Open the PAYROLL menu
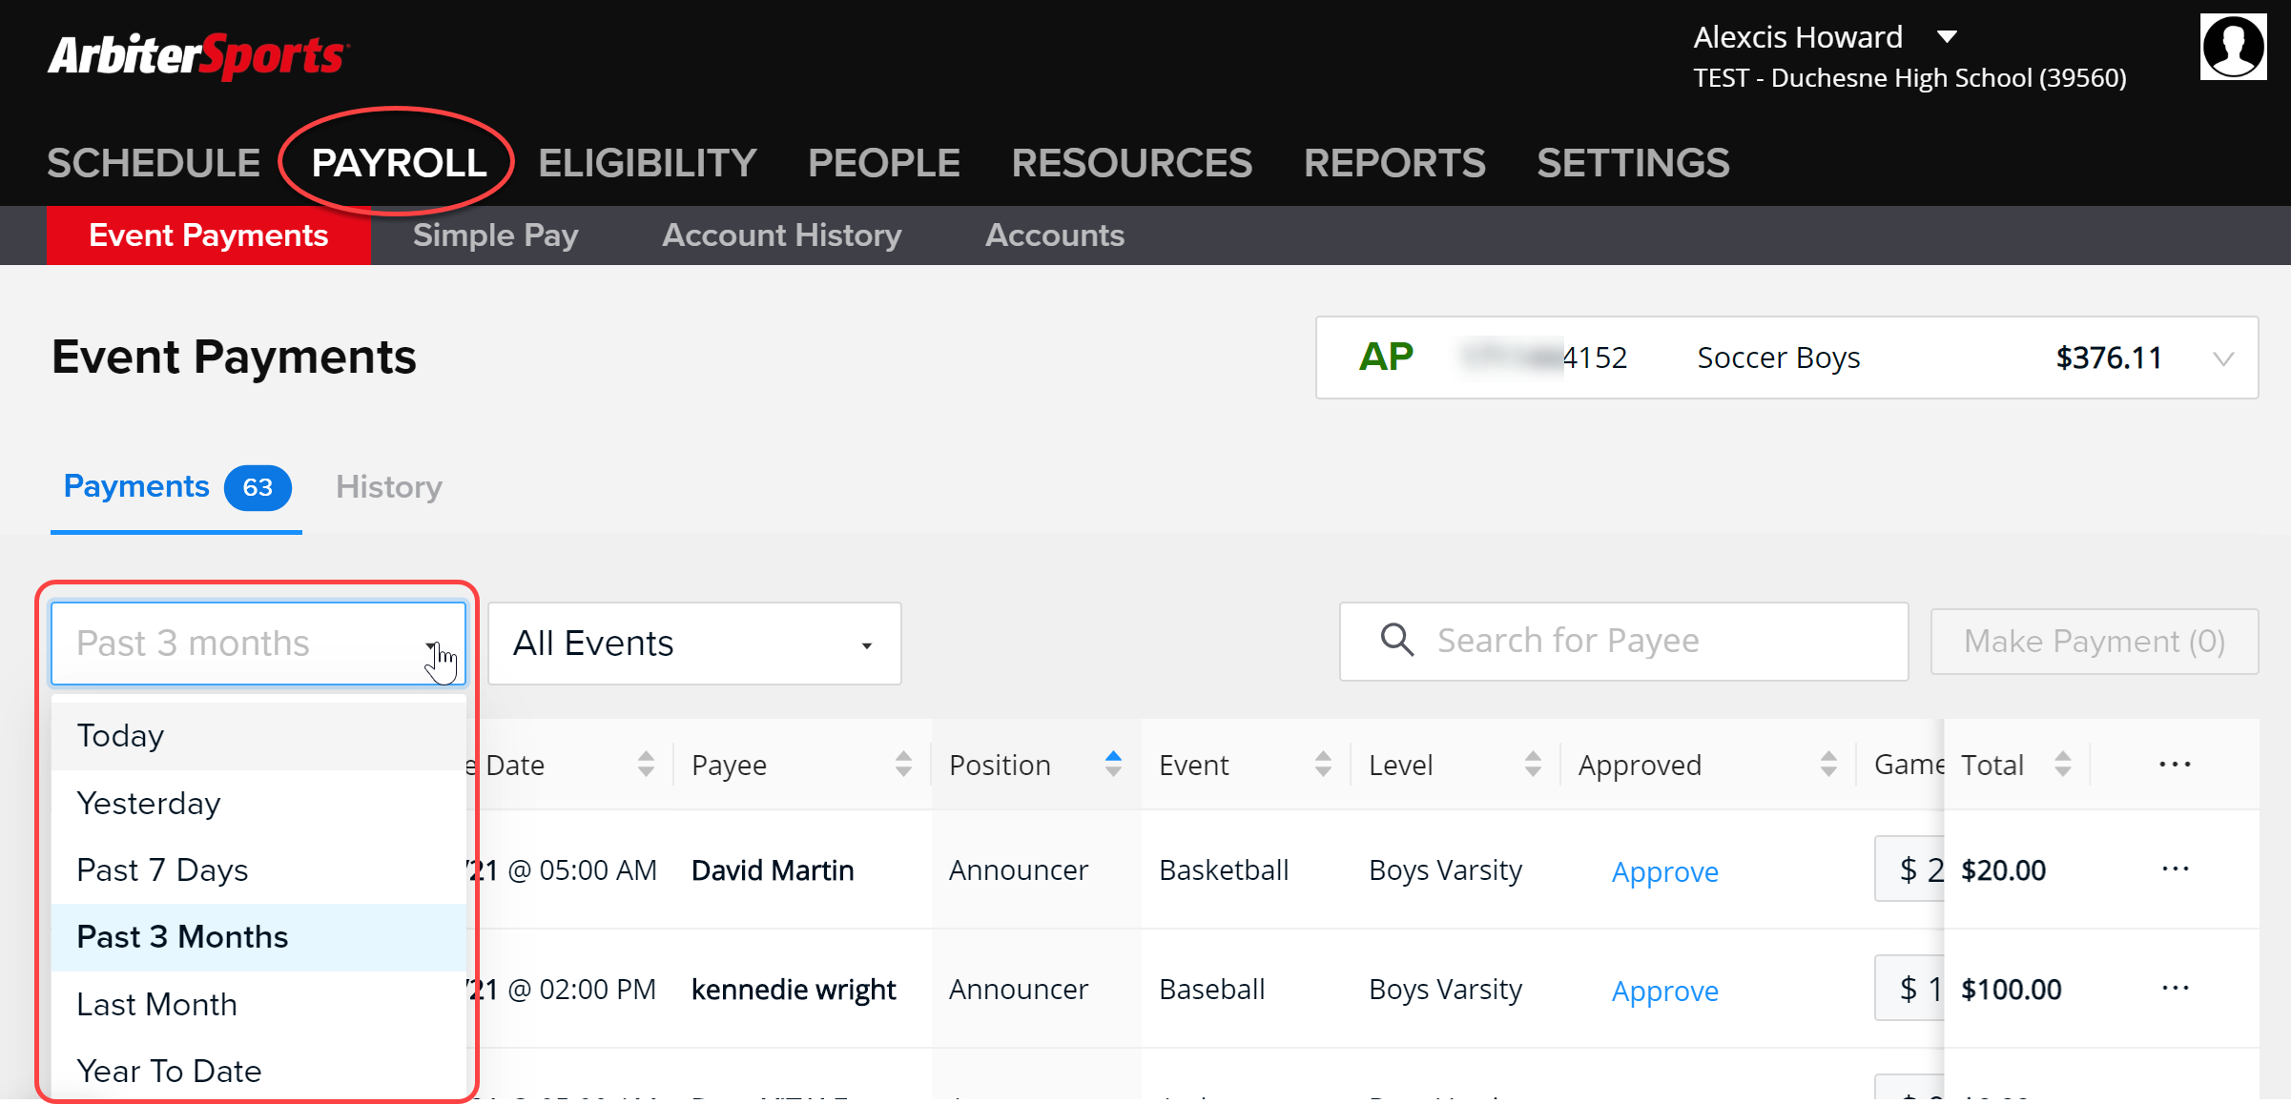2291x1104 pixels. tap(399, 163)
